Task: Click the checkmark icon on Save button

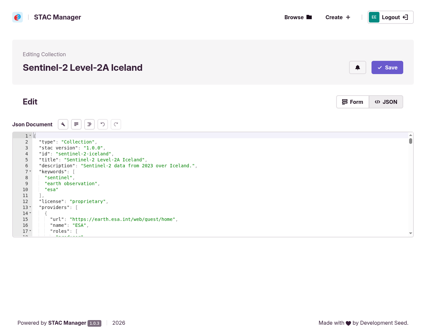Action: point(380,67)
